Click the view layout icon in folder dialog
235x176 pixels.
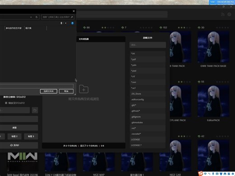pyautogui.click(x=61, y=23)
